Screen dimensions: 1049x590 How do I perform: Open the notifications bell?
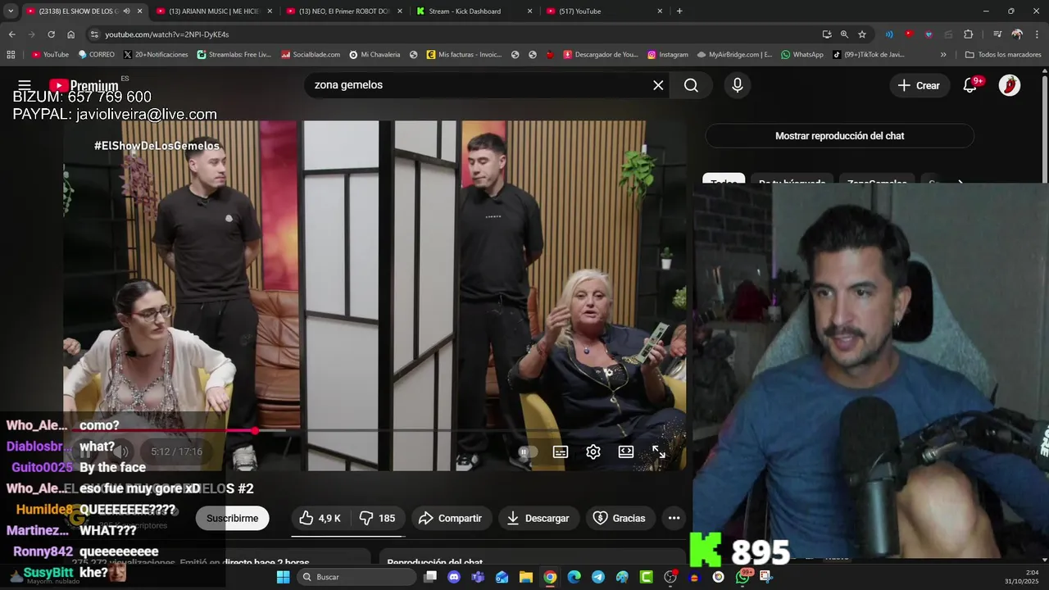click(970, 85)
